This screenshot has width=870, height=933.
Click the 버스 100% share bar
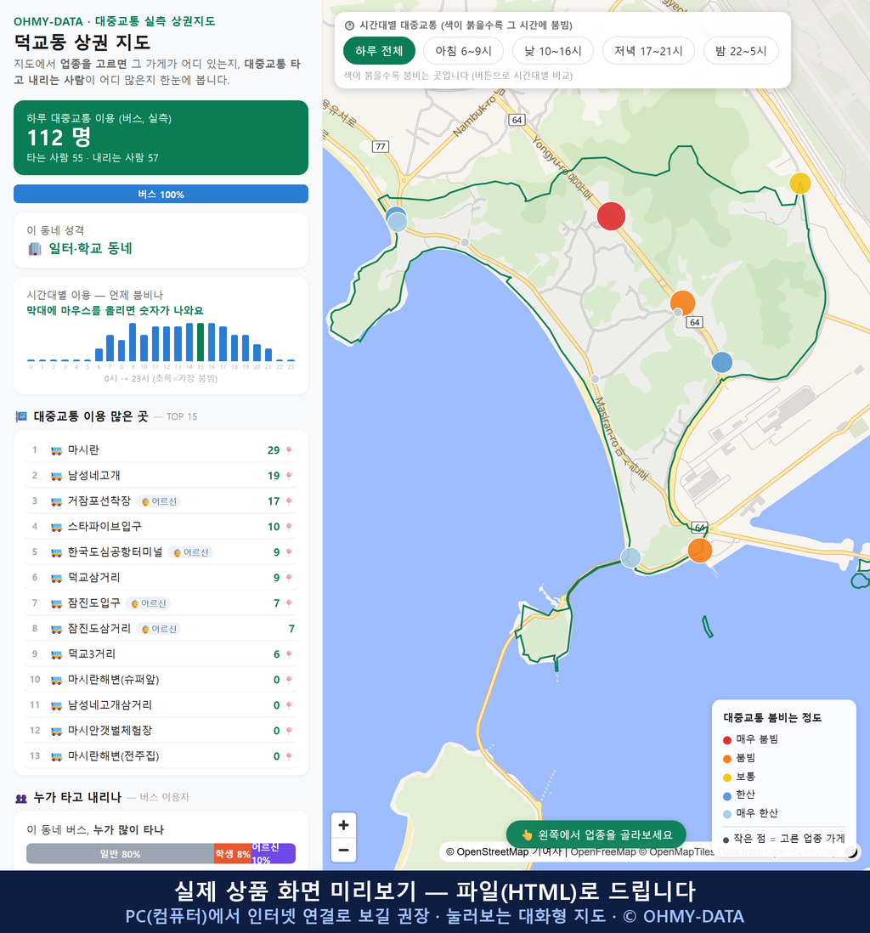(161, 194)
